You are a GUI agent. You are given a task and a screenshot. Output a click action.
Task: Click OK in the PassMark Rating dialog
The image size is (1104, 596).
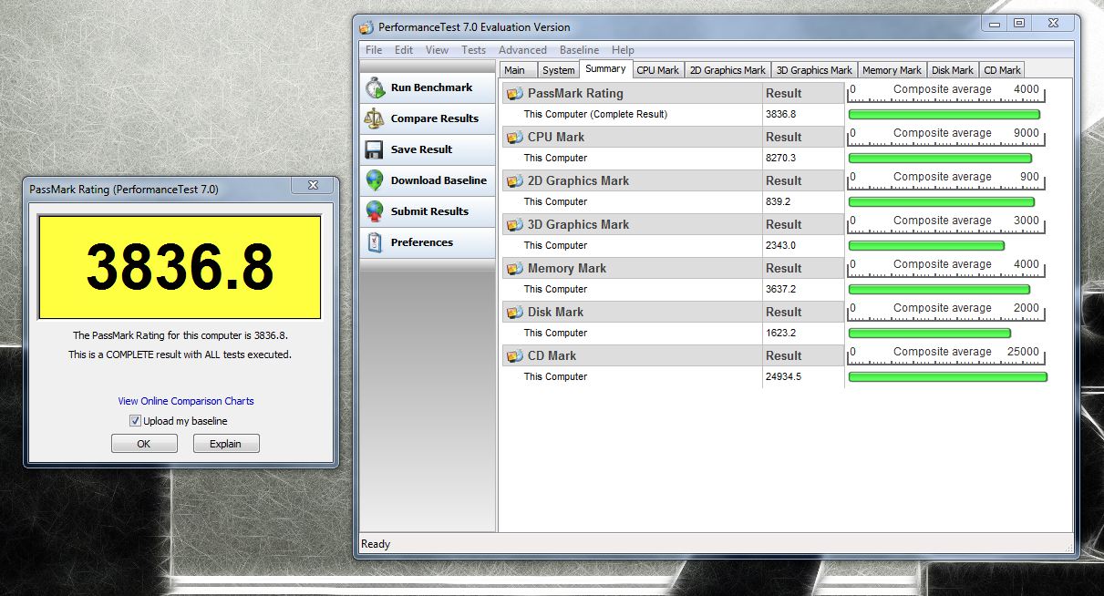click(x=144, y=444)
